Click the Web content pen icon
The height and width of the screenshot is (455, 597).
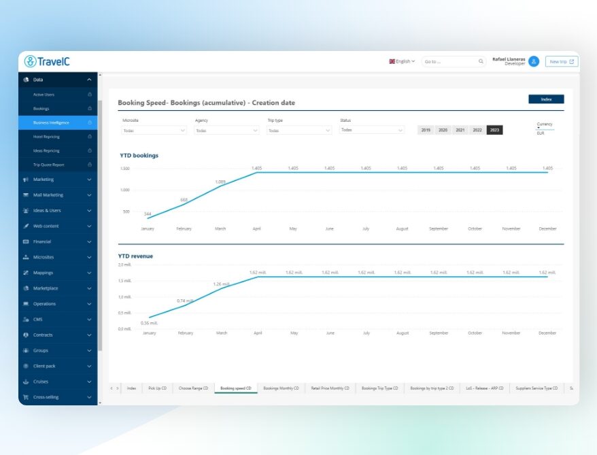[26, 226]
